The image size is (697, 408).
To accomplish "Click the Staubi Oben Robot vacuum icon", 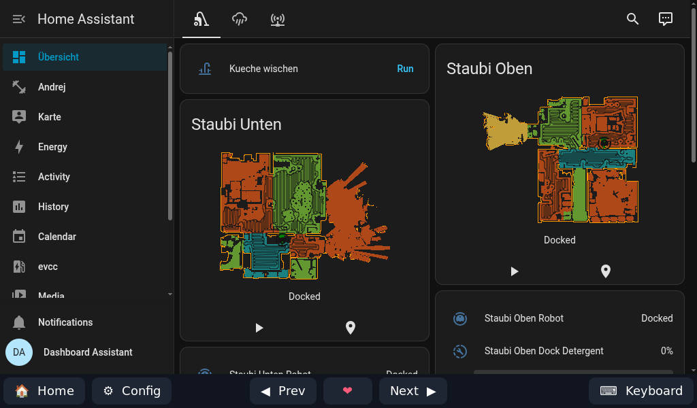I will pos(460,318).
